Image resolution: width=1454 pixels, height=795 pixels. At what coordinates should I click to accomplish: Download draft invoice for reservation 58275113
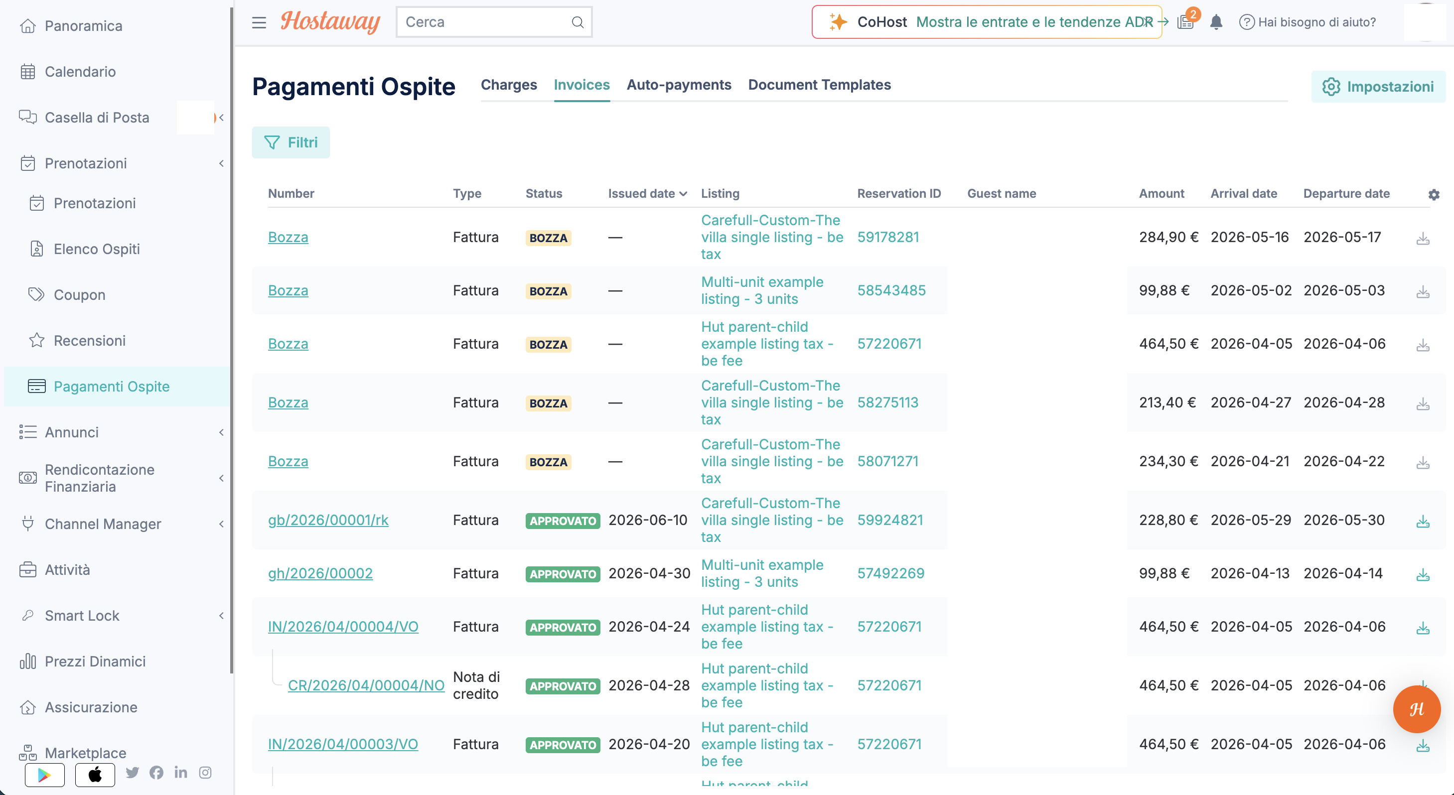(x=1423, y=404)
